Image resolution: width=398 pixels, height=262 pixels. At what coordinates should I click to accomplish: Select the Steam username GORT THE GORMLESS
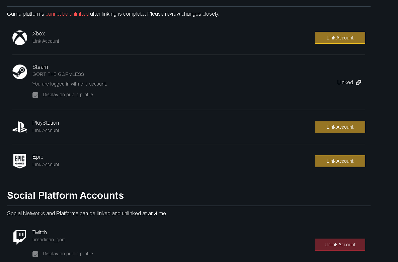pyautogui.click(x=58, y=74)
